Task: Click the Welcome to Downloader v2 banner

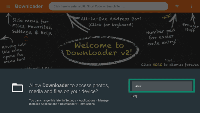Action: (x=99, y=50)
